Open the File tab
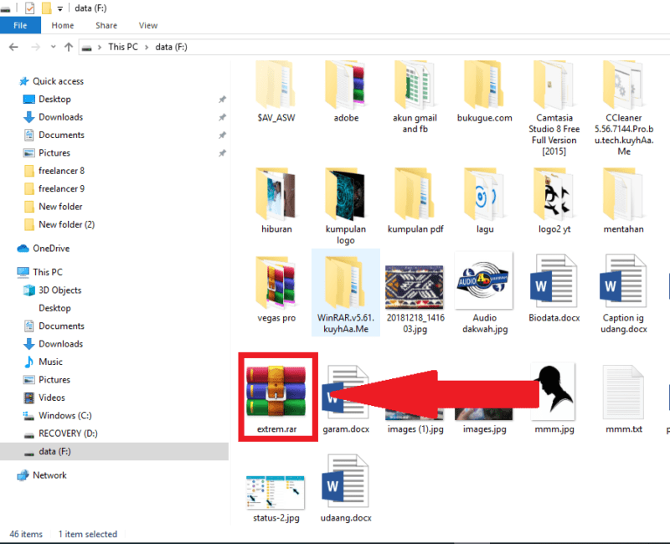This screenshot has width=670, height=544. coord(20,25)
